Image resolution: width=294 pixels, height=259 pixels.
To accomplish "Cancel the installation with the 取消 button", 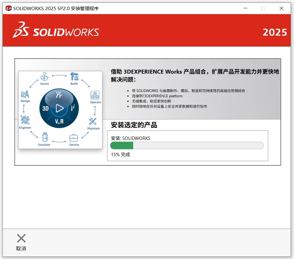I will [x=21, y=242].
